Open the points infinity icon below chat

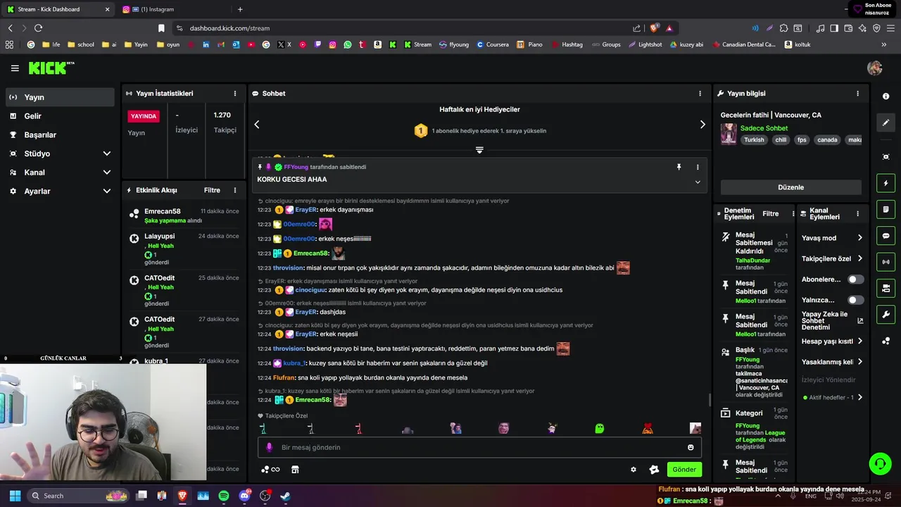270,470
